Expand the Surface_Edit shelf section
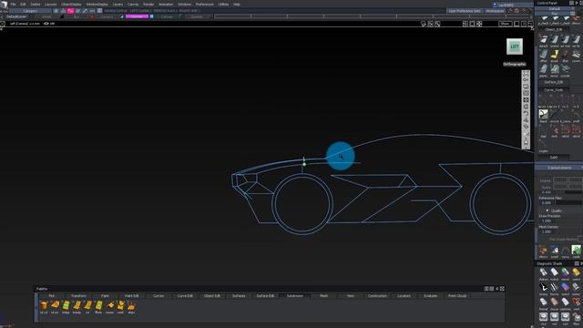The height and width of the screenshot is (328, 583). pos(554,82)
